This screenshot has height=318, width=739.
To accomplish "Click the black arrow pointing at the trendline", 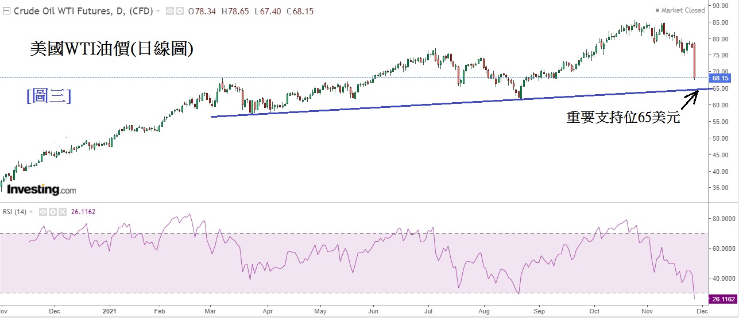I will pos(690,99).
